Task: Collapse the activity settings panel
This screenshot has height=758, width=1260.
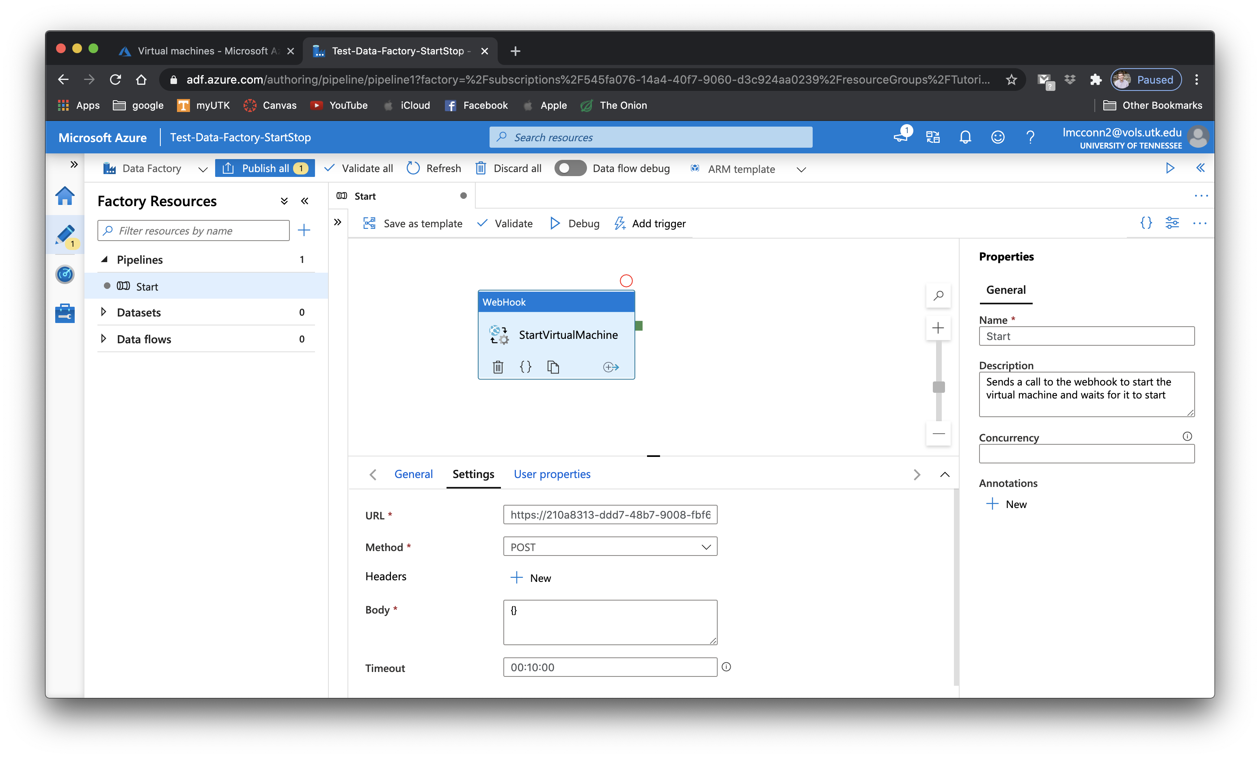Action: 945,474
